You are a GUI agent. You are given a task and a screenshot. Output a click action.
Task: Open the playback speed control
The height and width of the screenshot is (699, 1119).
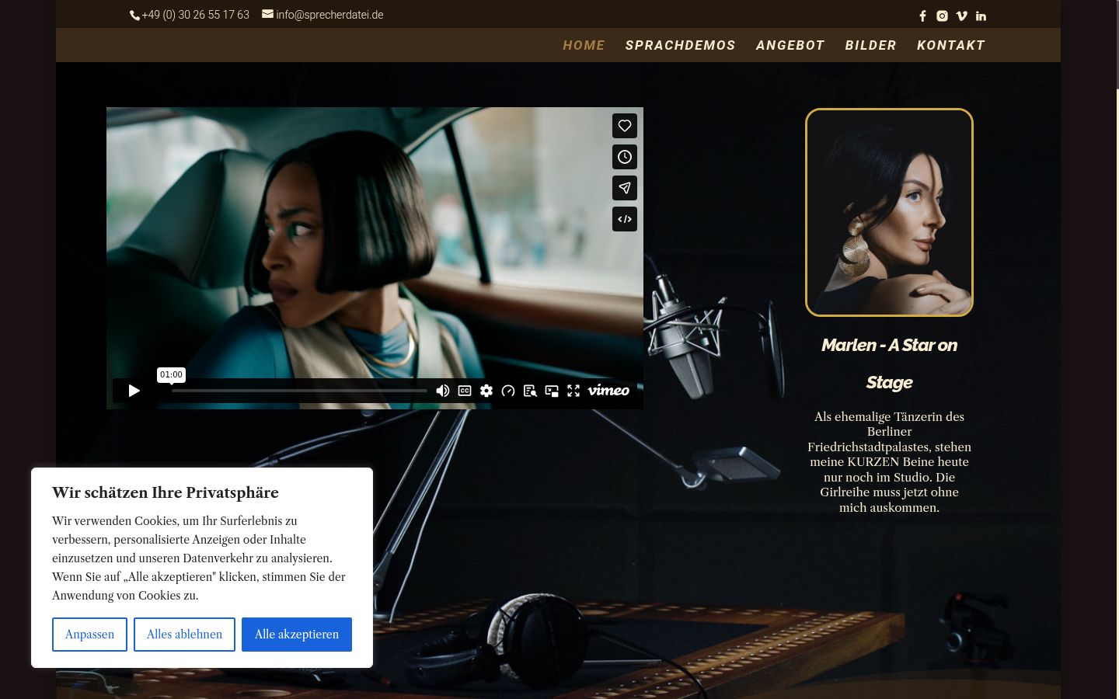pyautogui.click(x=508, y=391)
